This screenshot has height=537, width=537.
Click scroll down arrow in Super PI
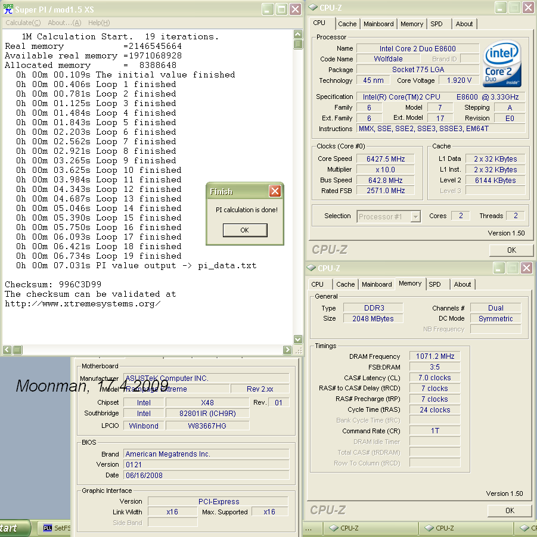(298, 339)
